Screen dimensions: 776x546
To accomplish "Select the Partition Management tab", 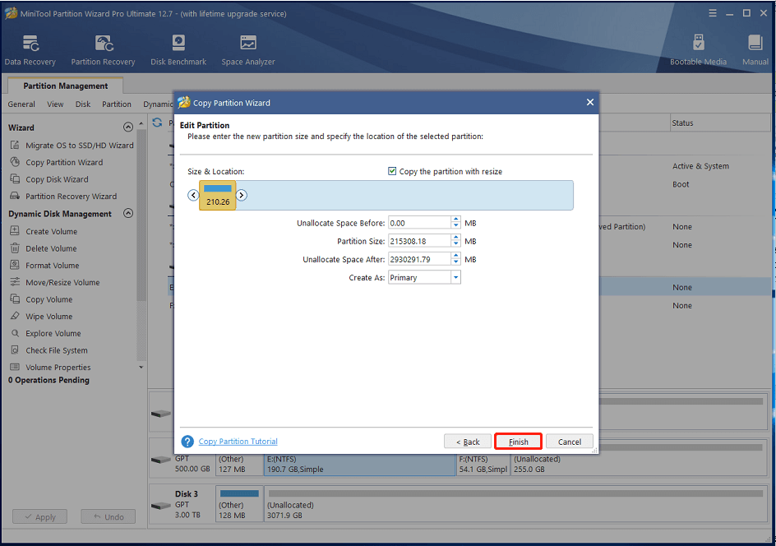I will (65, 86).
